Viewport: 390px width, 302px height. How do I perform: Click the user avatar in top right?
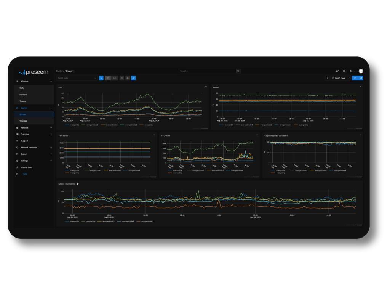361,71
